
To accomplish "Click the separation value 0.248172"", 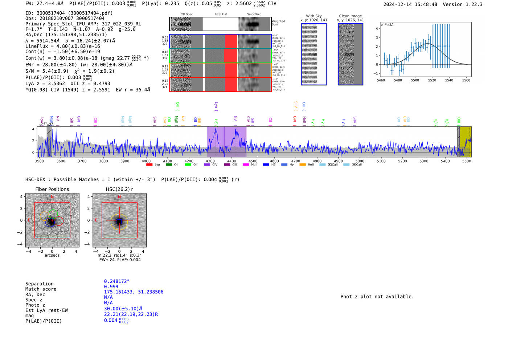I will [116, 281].
